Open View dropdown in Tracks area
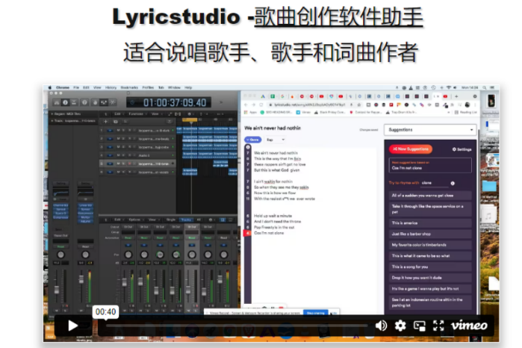 pos(156,114)
